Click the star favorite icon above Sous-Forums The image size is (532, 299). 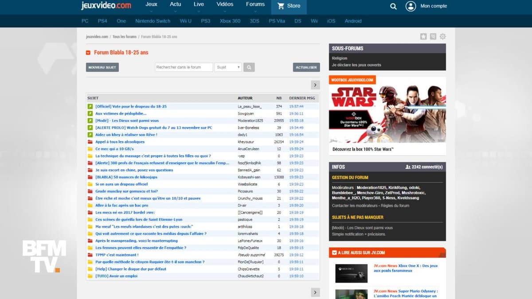click(x=423, y=37)
